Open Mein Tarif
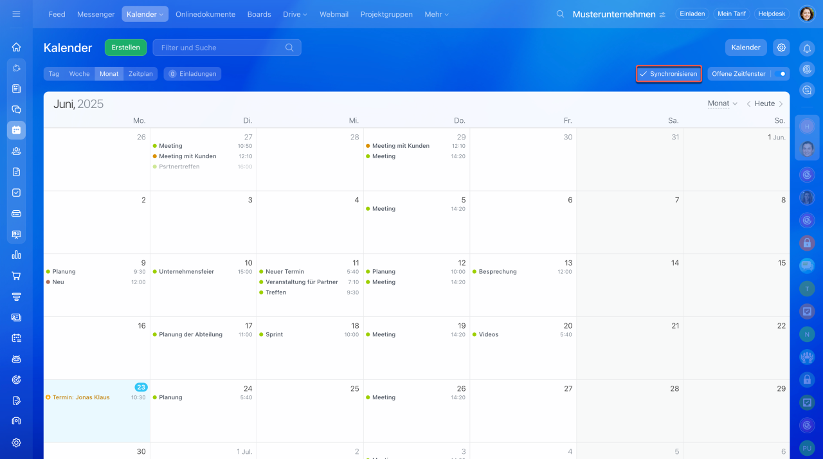 (731, 14)
